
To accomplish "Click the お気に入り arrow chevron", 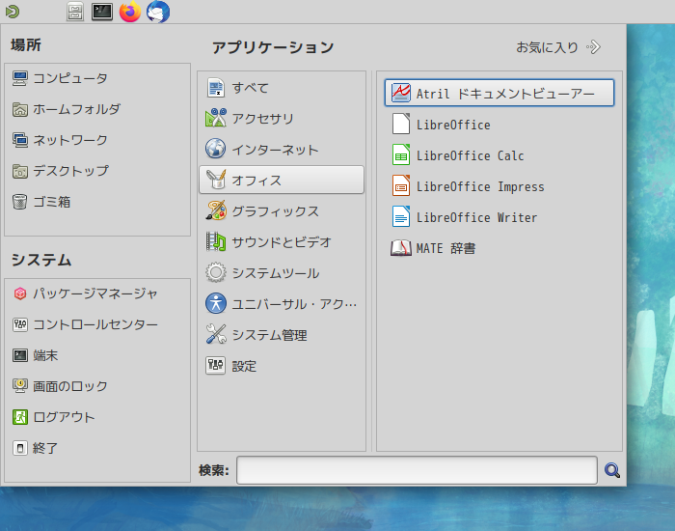I will coord(594,47).
